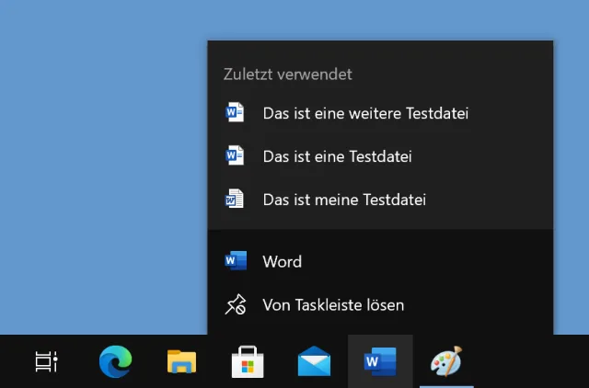Click the Word icon in taskbar
Screen dimensions: 589x388
click(380, 361)
